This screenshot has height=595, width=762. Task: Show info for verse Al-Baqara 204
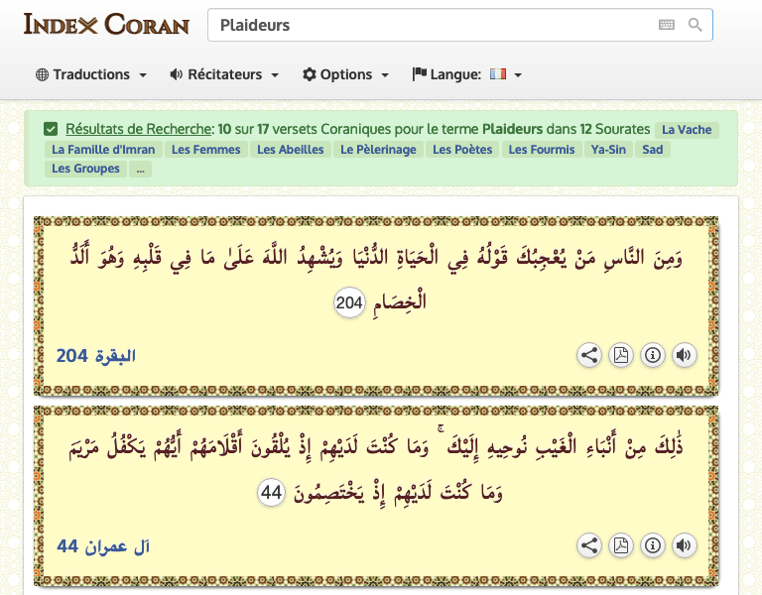pyautogui.click(x=652, y=355)
